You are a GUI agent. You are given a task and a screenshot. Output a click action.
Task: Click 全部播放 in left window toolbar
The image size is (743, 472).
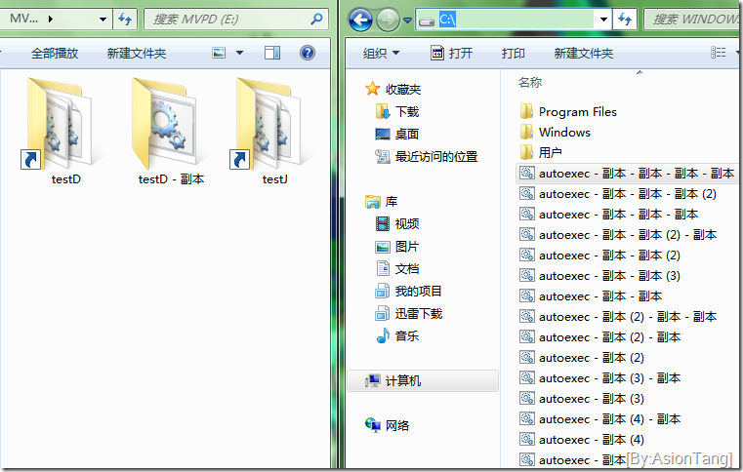(x=55, y=54)
